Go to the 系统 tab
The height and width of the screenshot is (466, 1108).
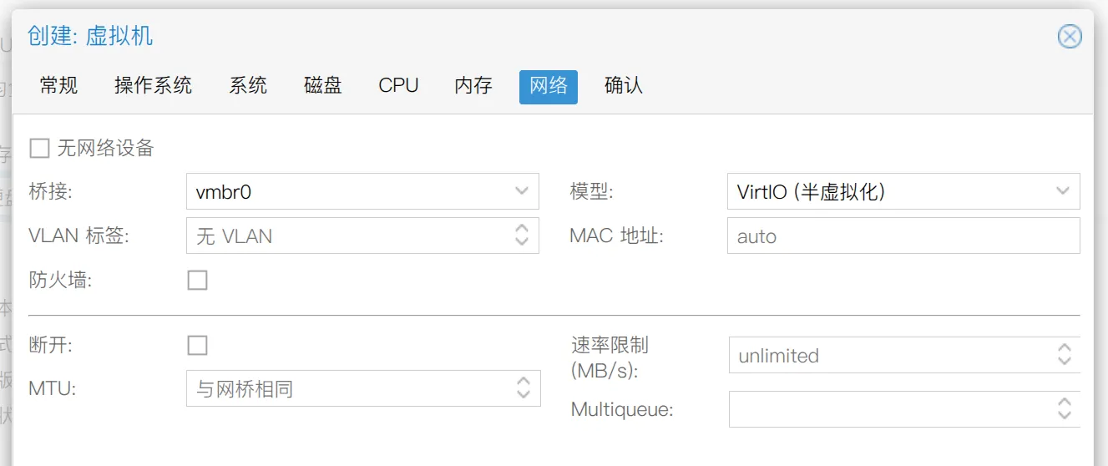(248, 86)
